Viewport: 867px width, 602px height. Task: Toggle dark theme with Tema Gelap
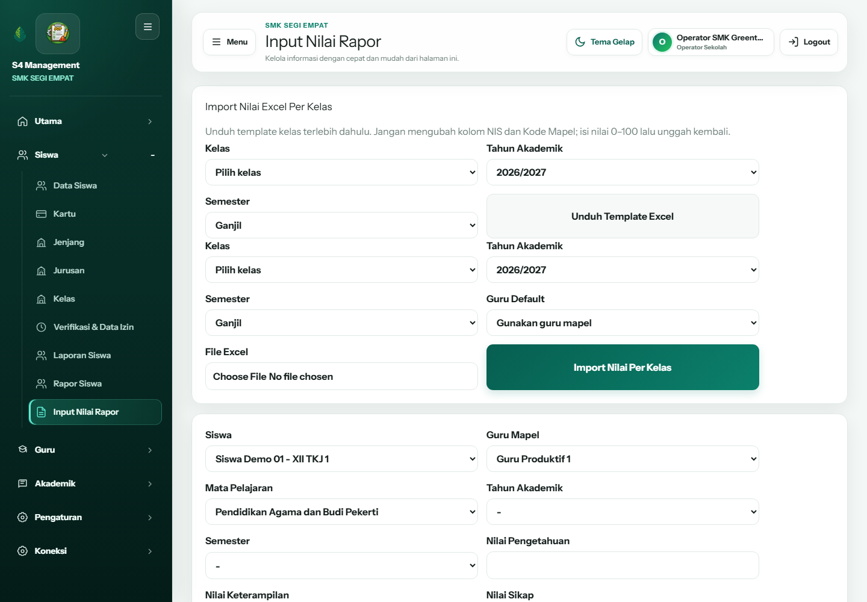click(x=604, y=42)
